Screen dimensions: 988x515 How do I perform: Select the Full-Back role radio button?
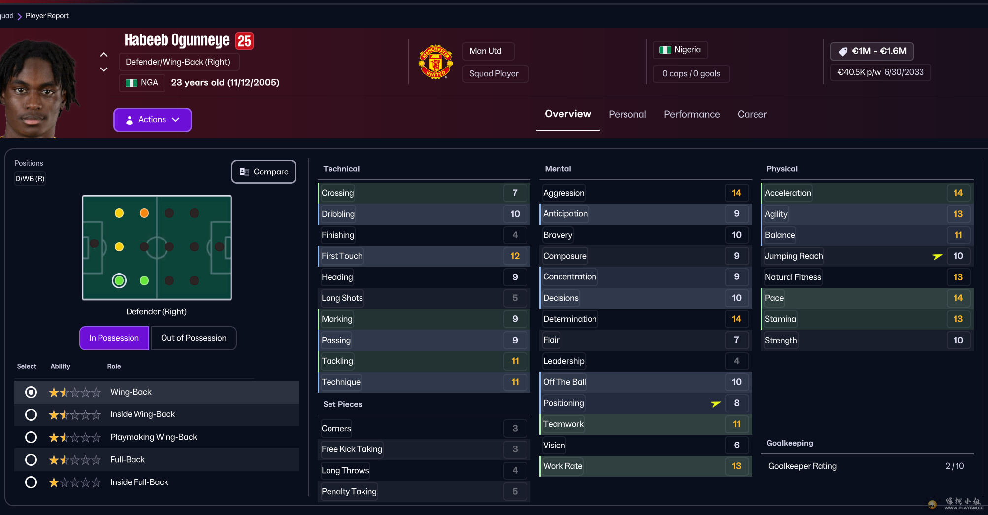pyautogui.click(x=31, y=460)
